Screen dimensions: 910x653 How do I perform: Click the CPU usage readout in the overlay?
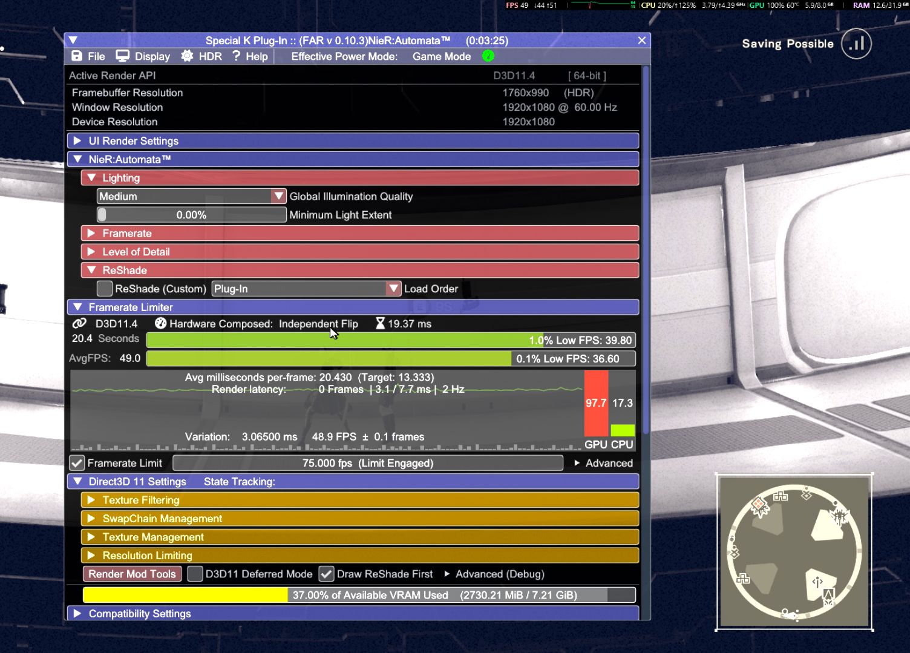click(x=669, y=5)
